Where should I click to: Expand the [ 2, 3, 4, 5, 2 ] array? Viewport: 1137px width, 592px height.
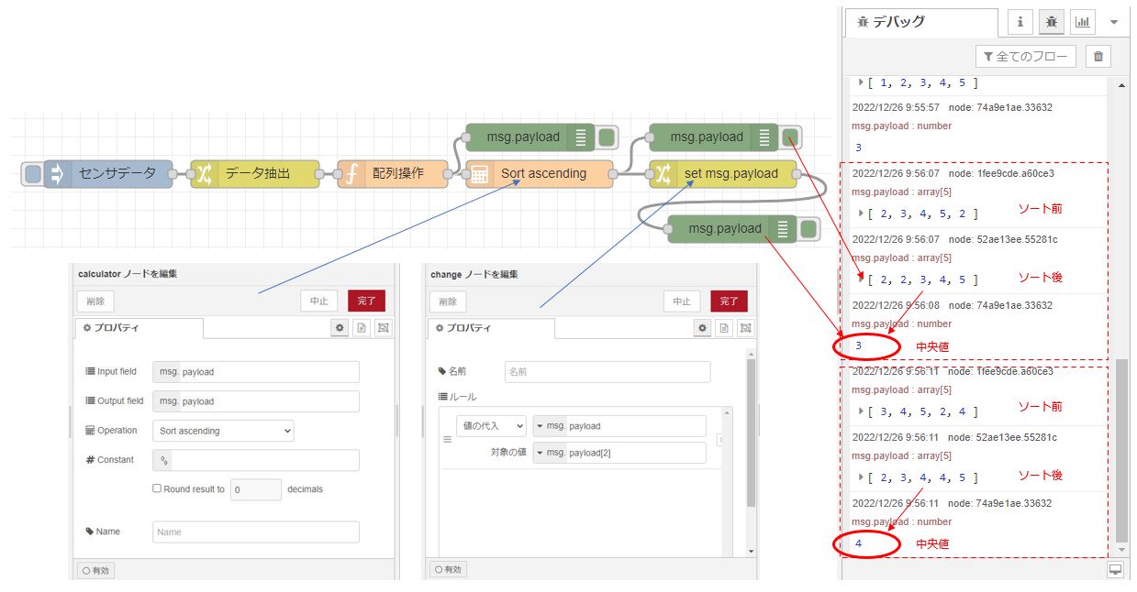[x=861, y=214]
